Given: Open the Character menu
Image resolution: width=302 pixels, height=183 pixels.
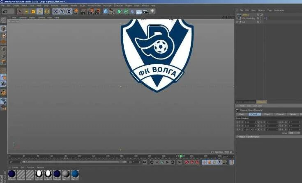Looking at the screenshot, I should point(118,6).
